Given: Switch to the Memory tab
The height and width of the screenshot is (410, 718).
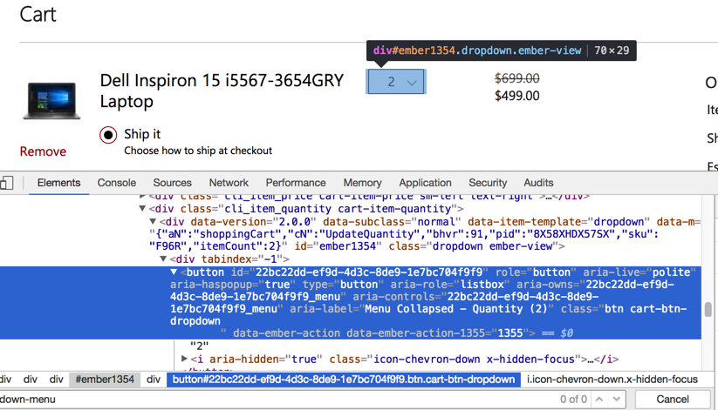Looking at the screenshot, I should (x=362, y=183).
